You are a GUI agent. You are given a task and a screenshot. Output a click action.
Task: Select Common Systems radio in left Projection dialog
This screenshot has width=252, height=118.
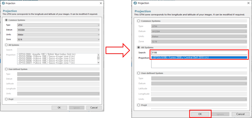click(x=7, y=20)
